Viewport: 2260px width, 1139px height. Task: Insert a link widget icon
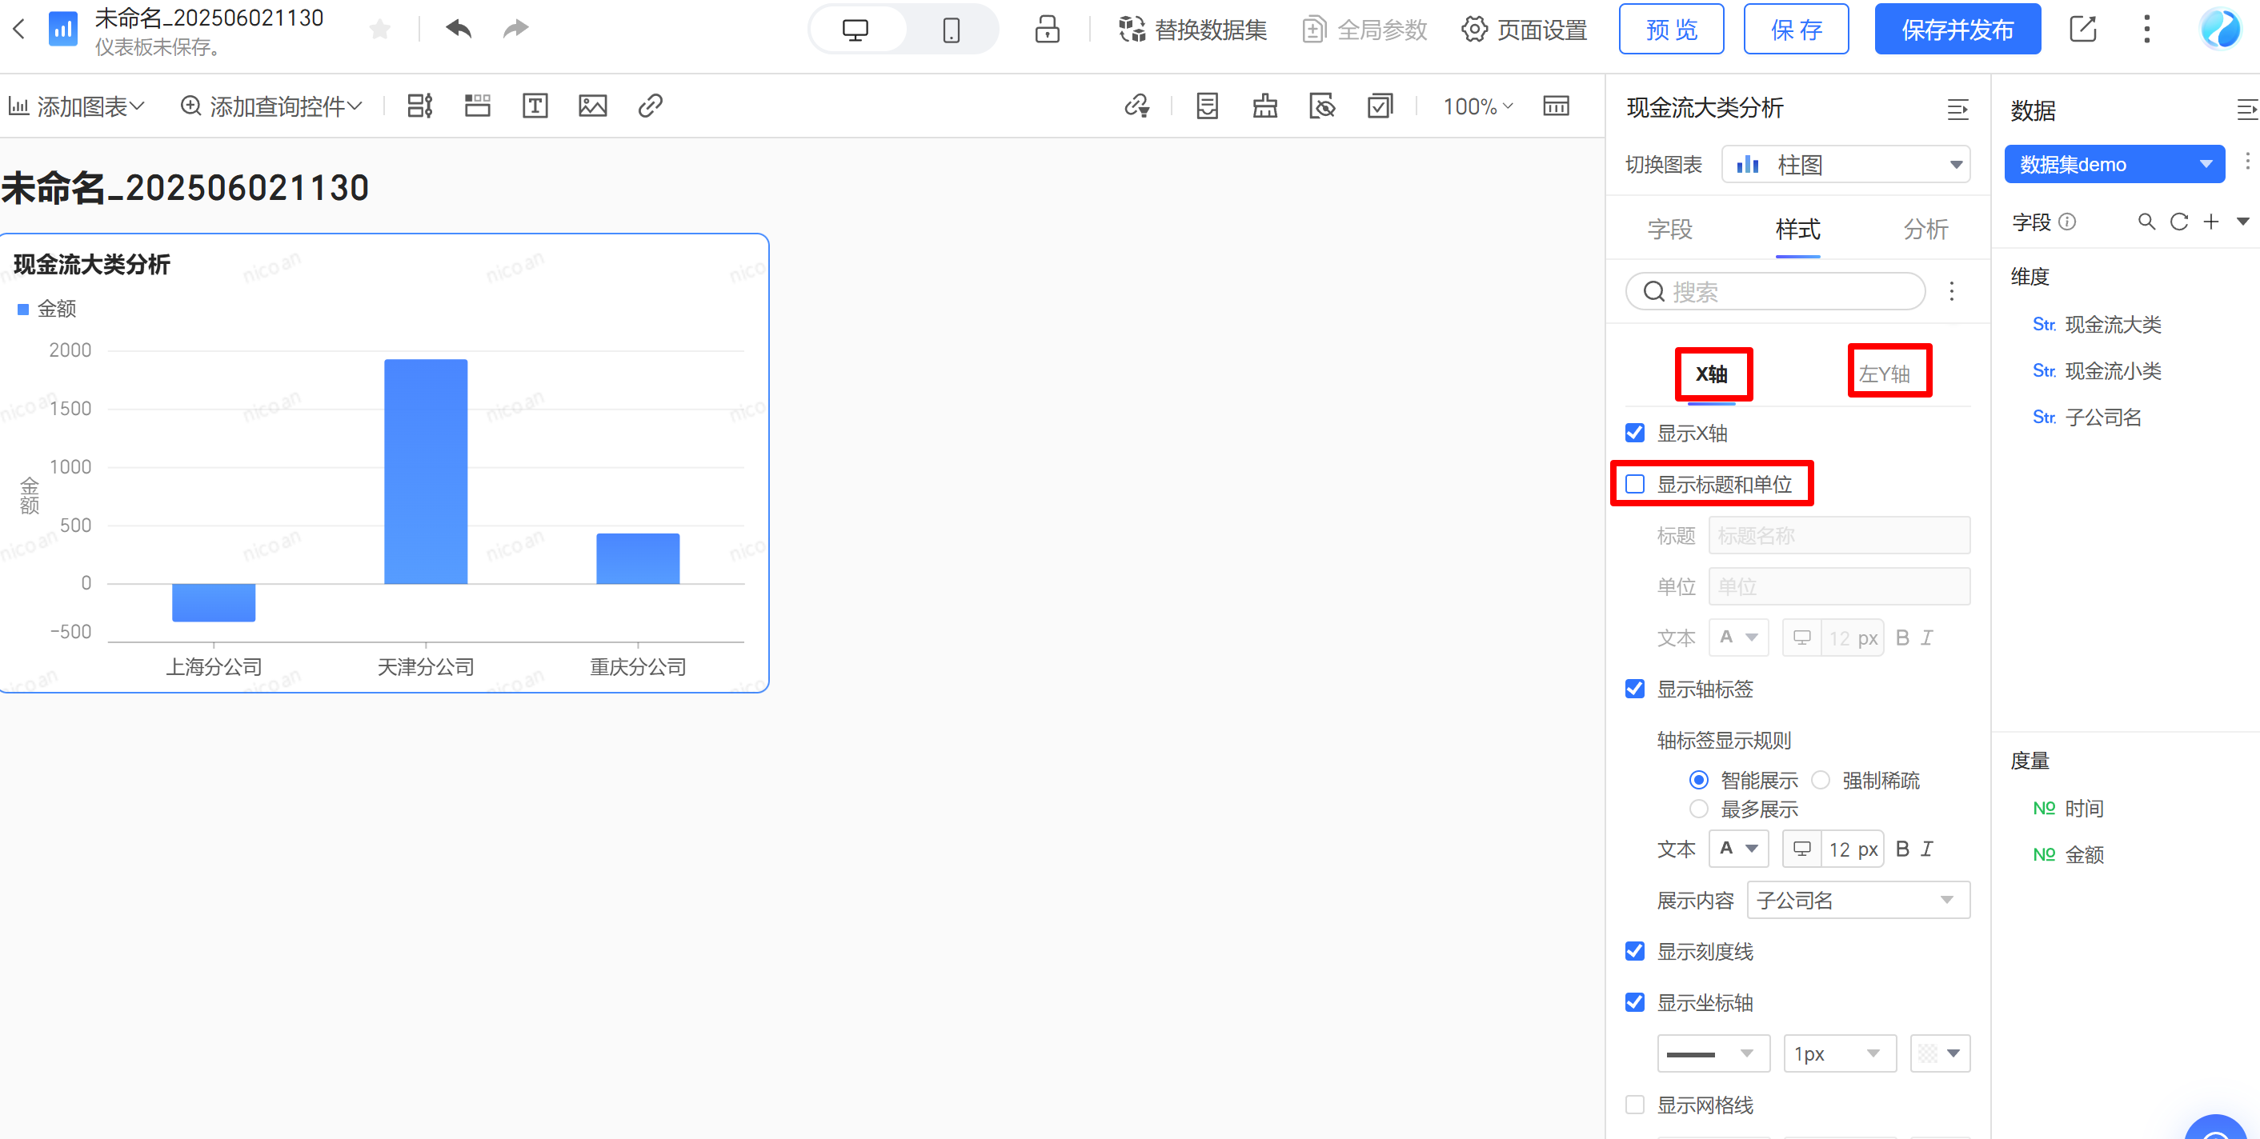pos(650,106)
